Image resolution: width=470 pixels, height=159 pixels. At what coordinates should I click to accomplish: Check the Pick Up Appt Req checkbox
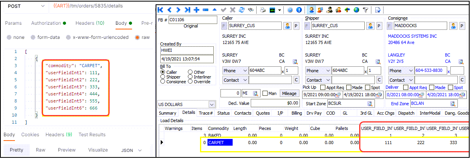[x=323, y=88]
